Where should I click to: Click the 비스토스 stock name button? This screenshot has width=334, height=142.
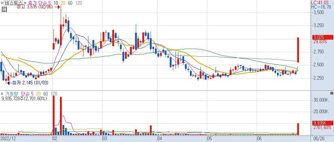click(13, 3)
